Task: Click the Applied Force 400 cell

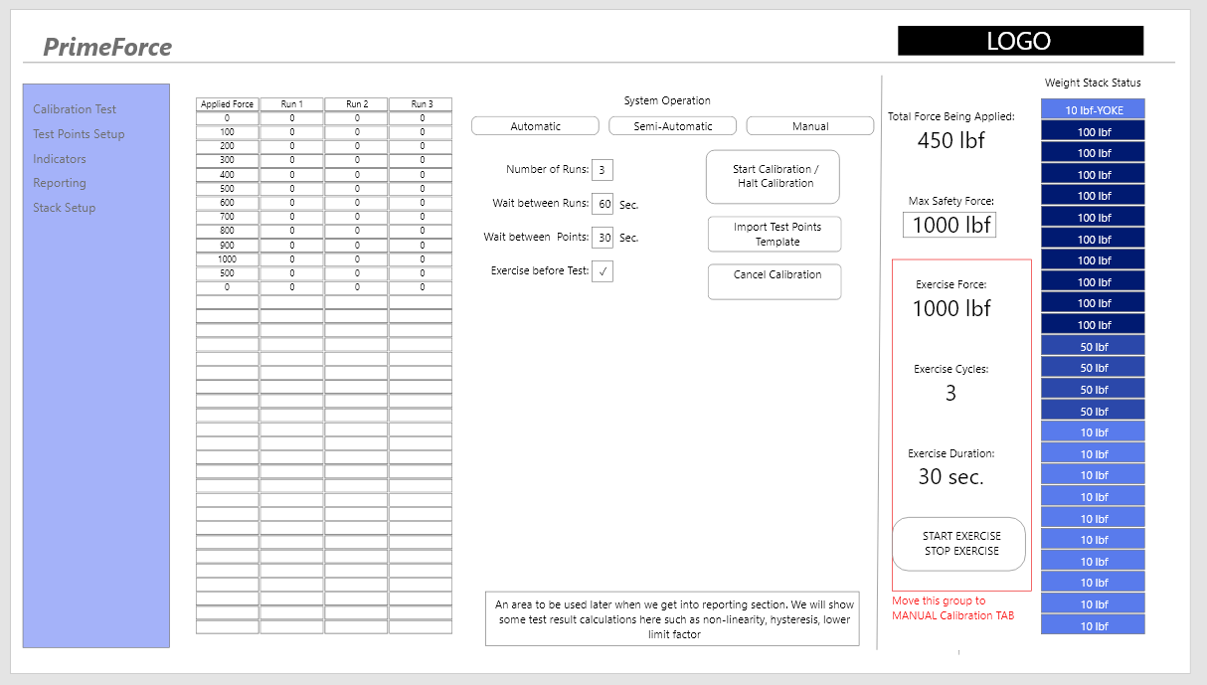Action: (228, 174)
